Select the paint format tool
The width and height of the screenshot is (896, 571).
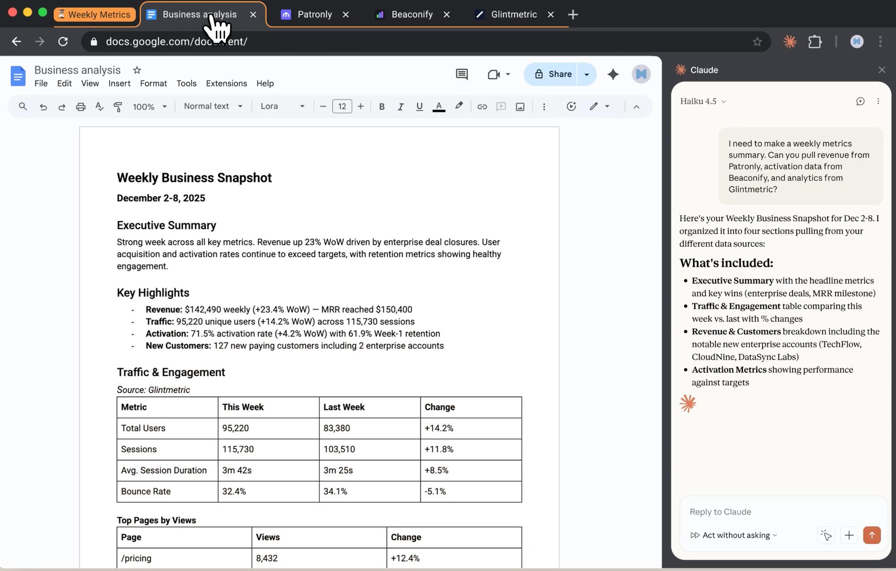(118, 107)
